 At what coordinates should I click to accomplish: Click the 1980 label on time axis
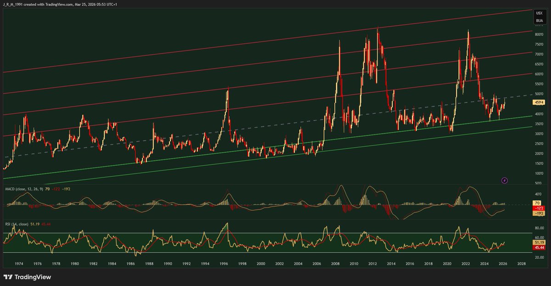click(x=74, y=264)
